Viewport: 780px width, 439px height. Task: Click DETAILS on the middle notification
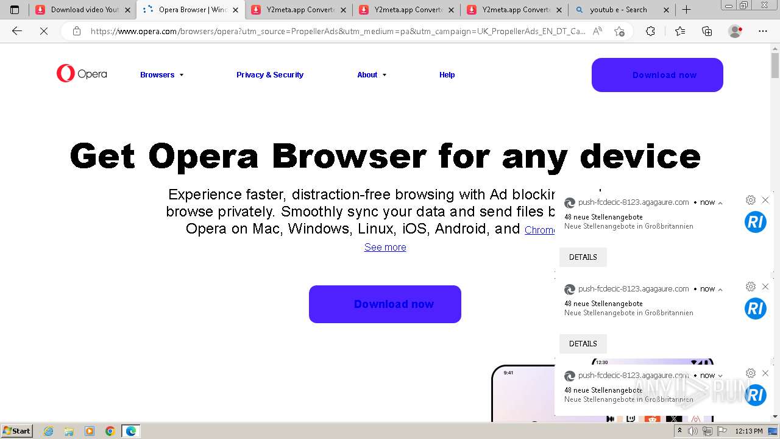(x=583, y=343)
